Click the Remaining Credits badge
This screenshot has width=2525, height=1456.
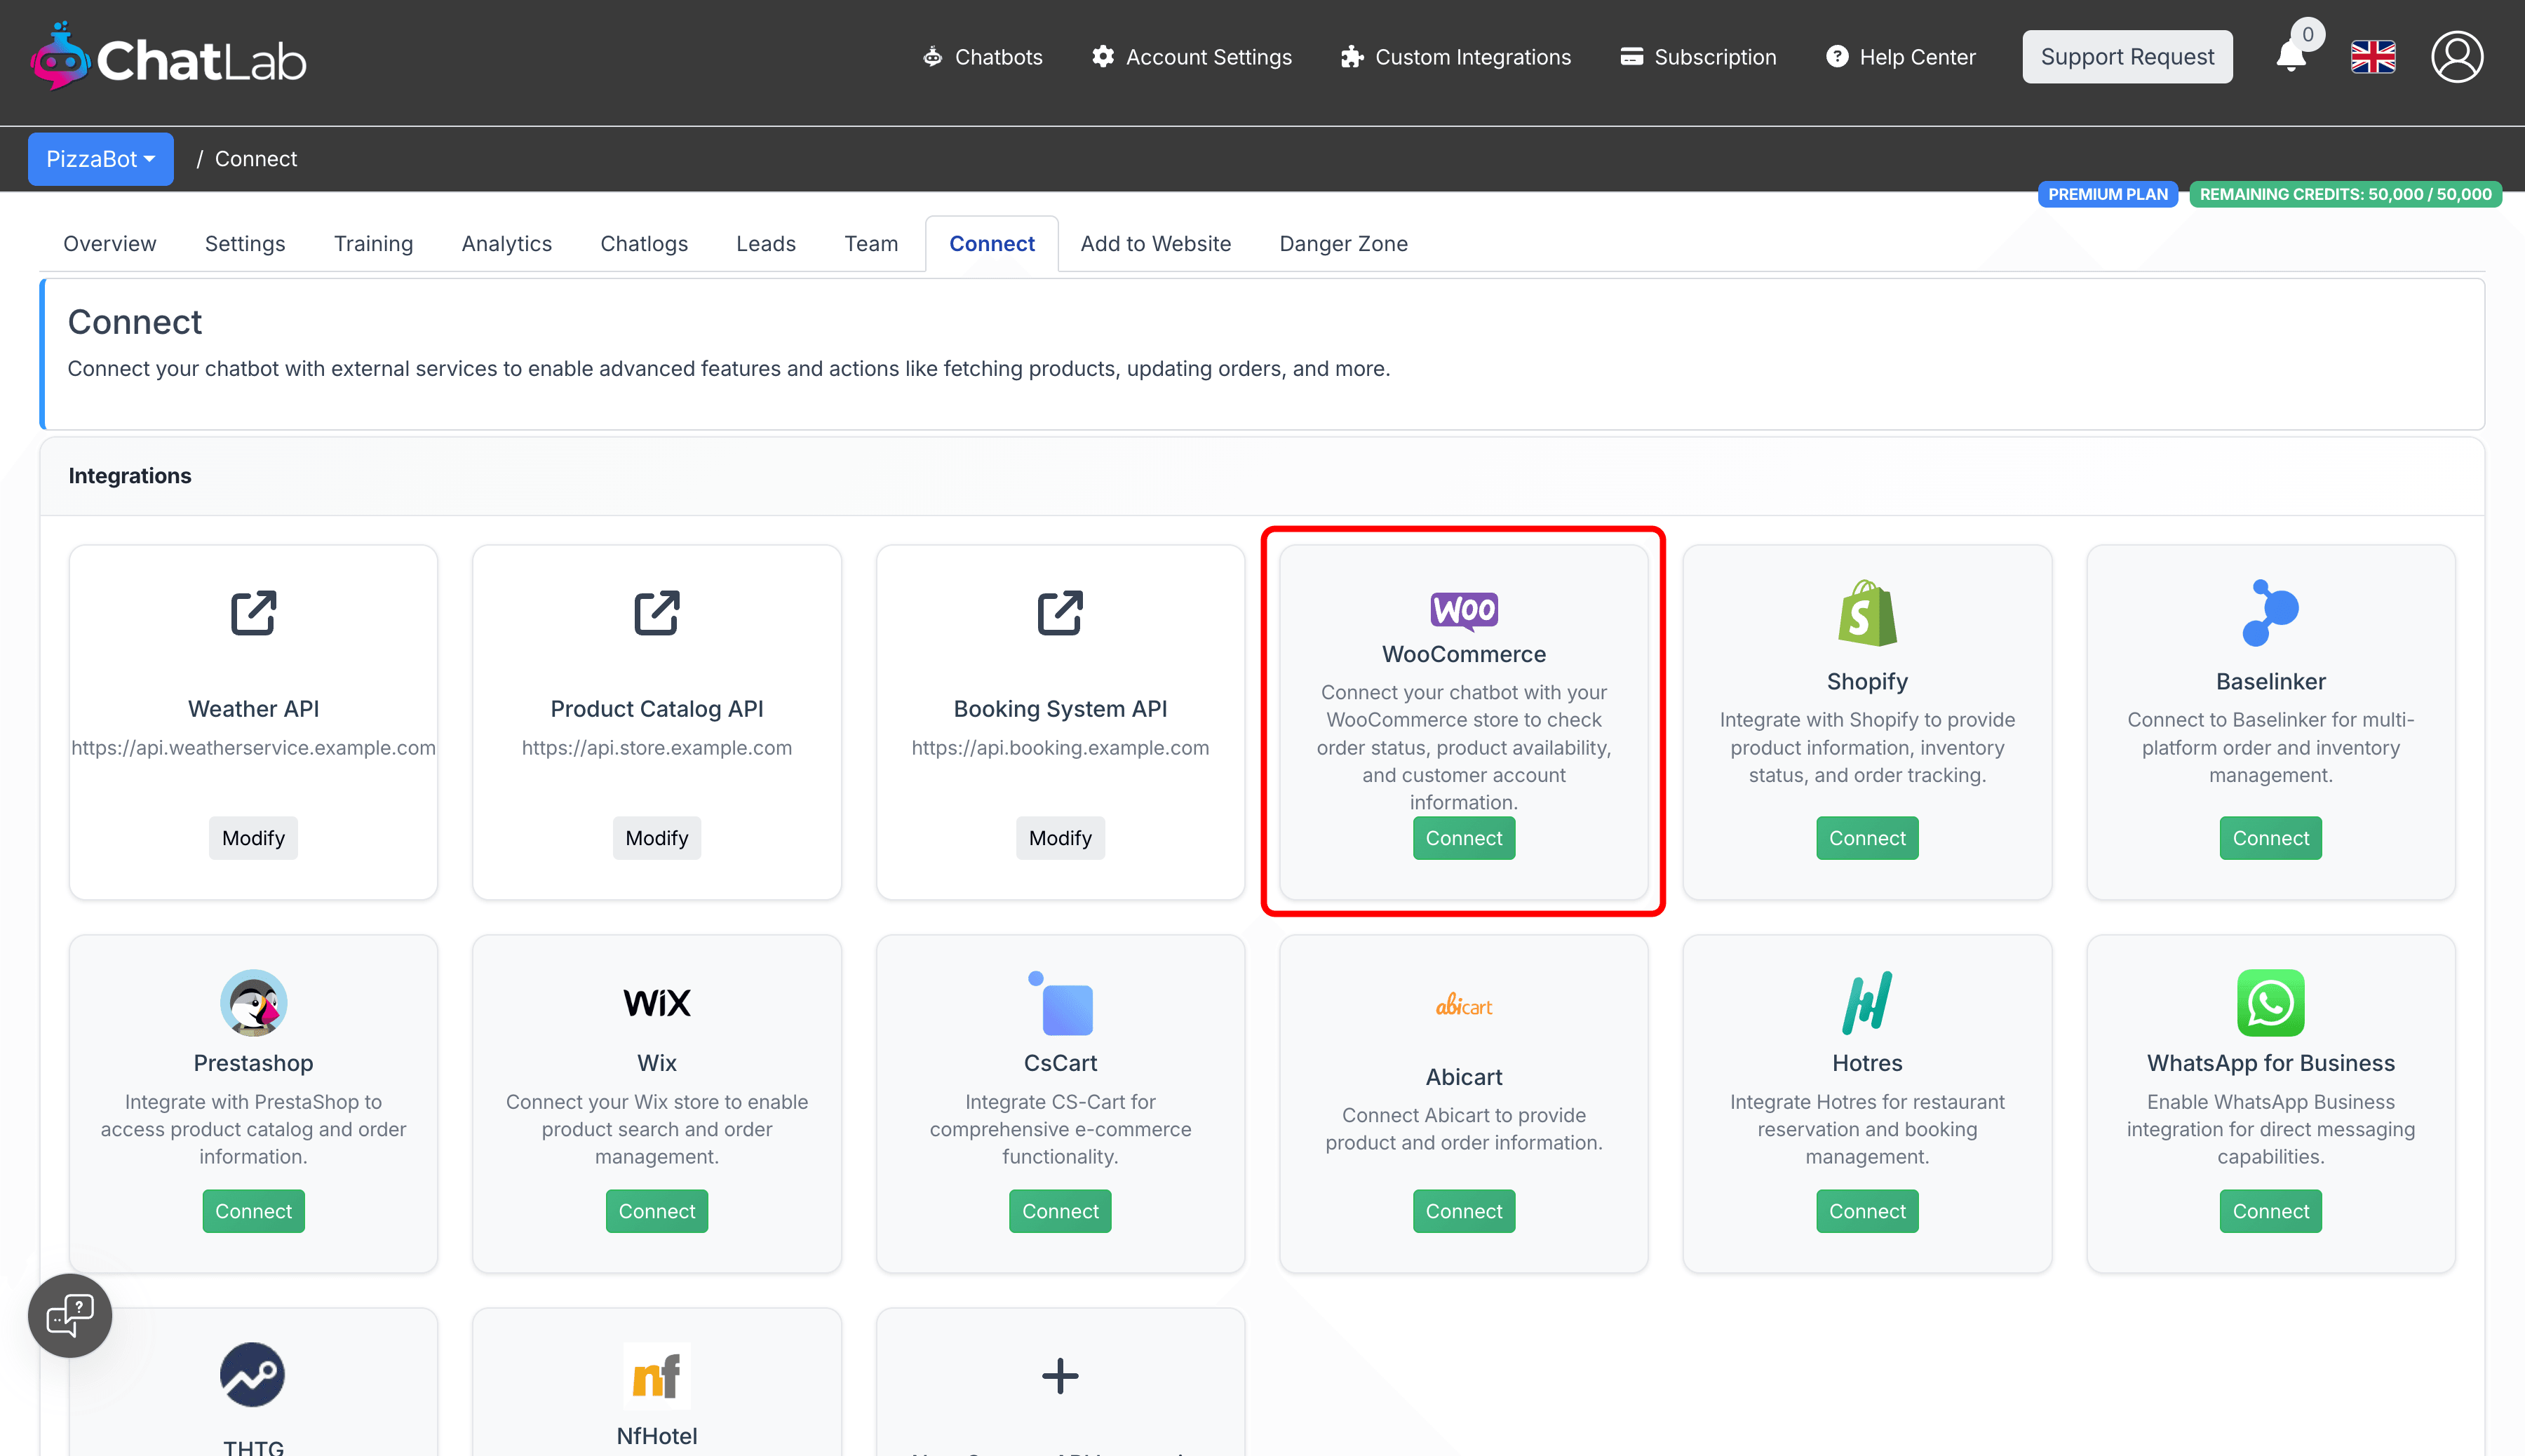point(2345,194)
